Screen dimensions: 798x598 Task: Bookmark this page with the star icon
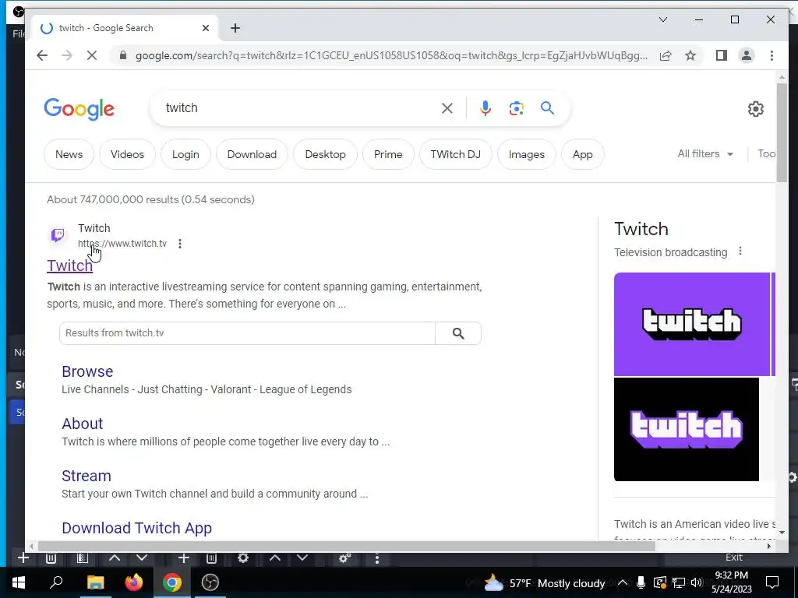coord(690,55)
